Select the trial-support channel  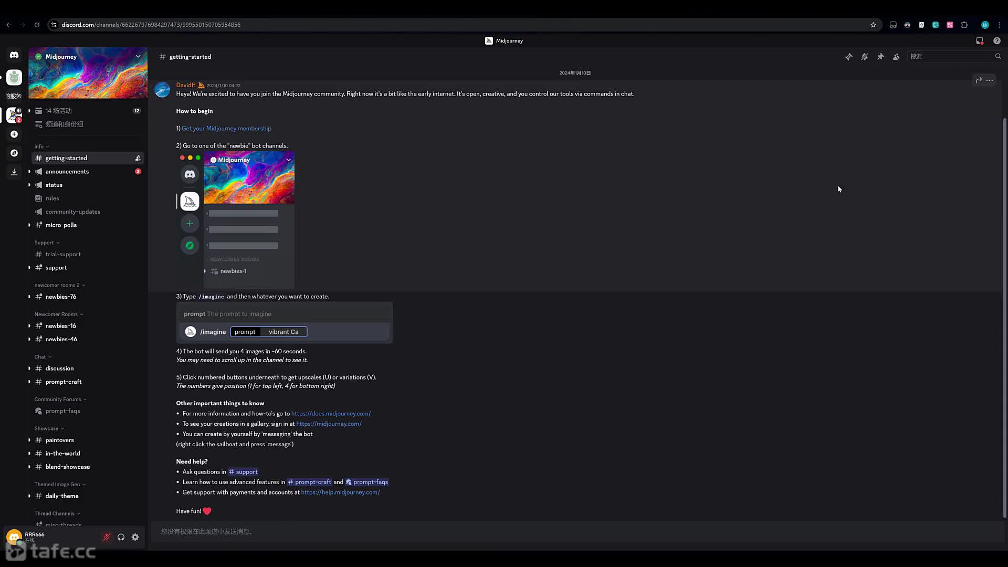87,254
